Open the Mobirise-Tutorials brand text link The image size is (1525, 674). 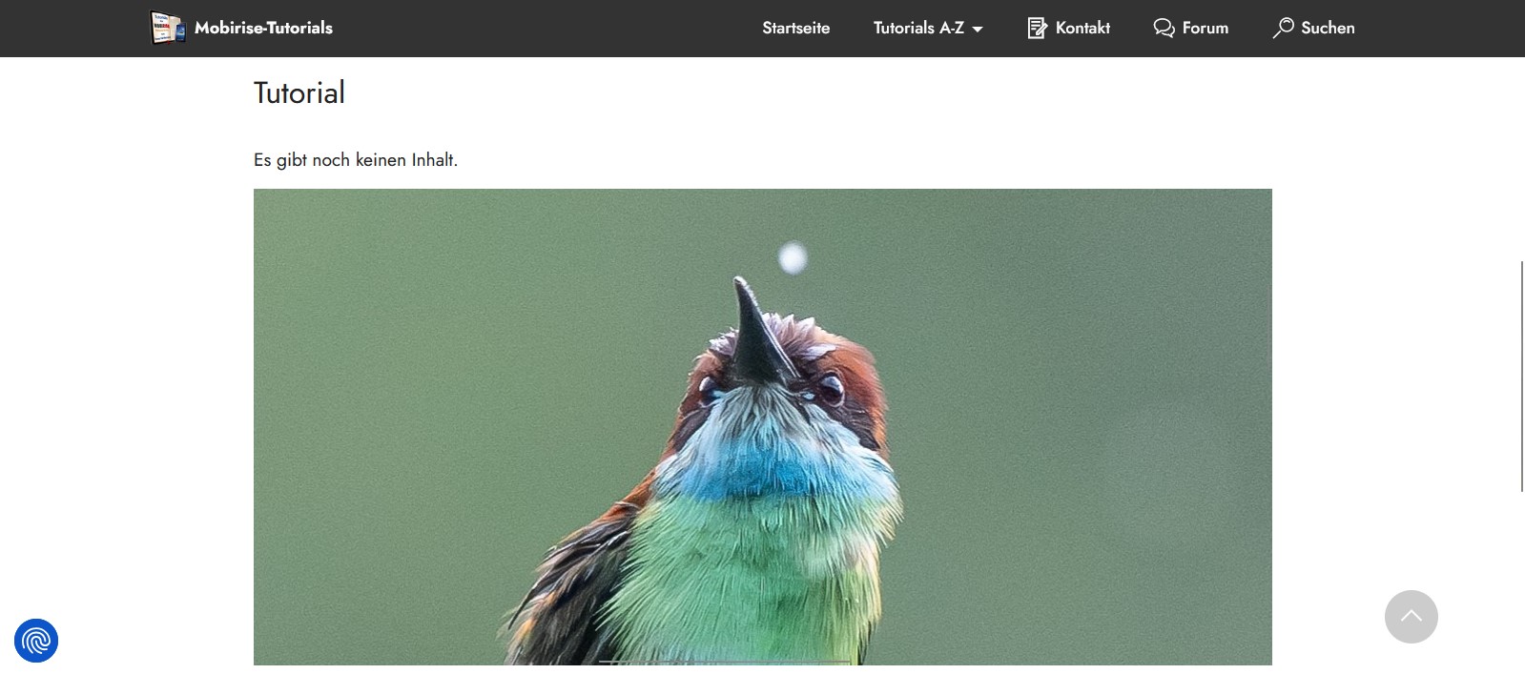pos(263,28)
